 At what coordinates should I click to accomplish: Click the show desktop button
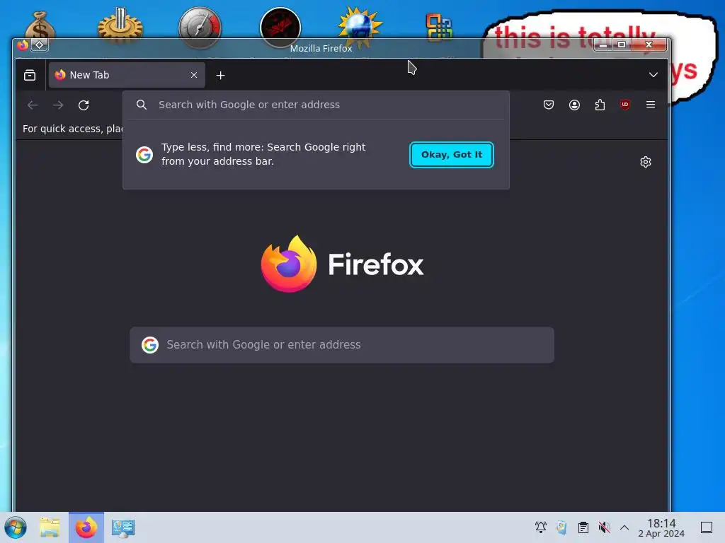707,527
